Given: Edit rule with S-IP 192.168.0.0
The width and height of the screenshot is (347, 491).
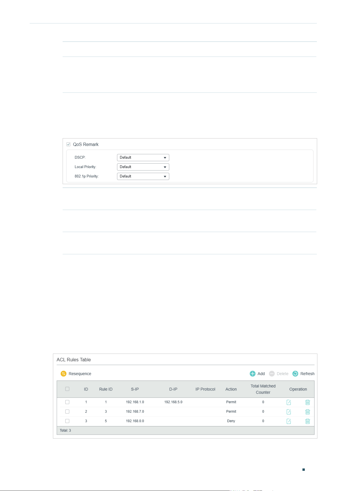Looking at the screenshot, I should (x=289, y=421).
